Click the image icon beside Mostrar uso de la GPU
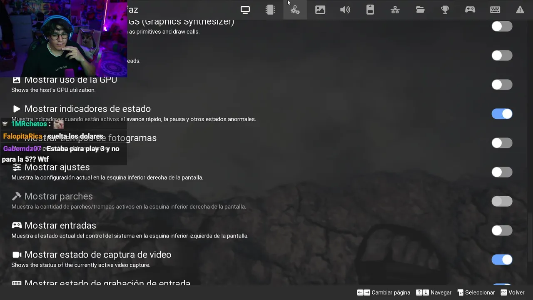The width and height of the screenshot is (533, 300). tap(16, 80)
